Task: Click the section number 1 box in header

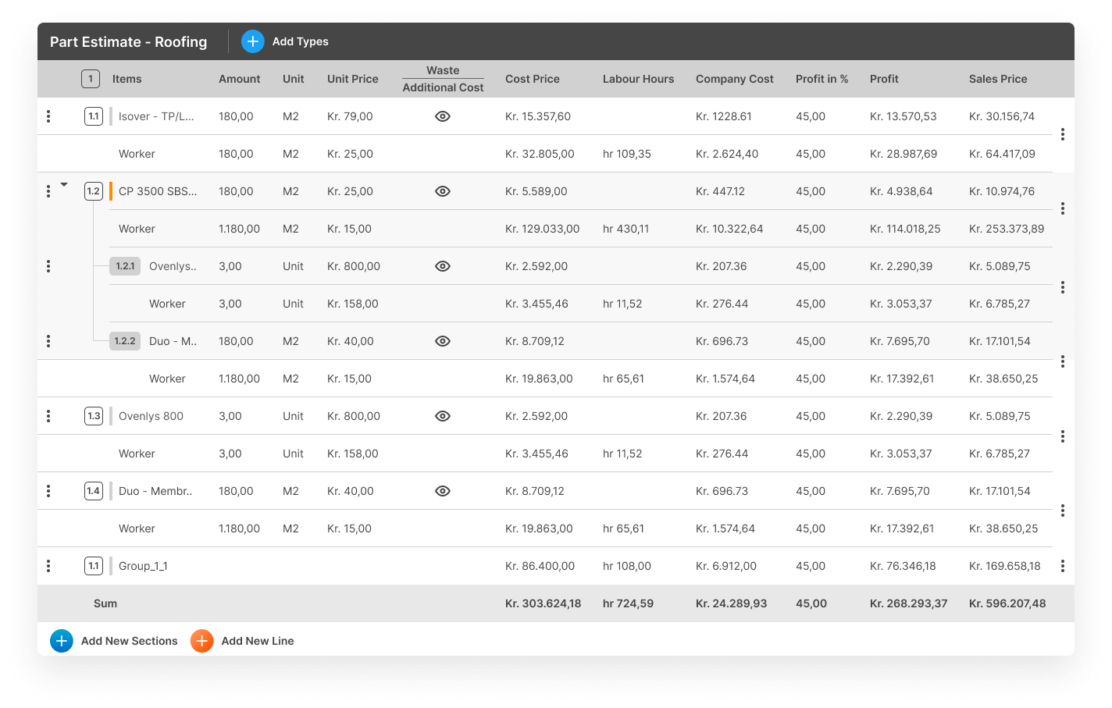Action: pyautogui.click(x=91, y=79)
